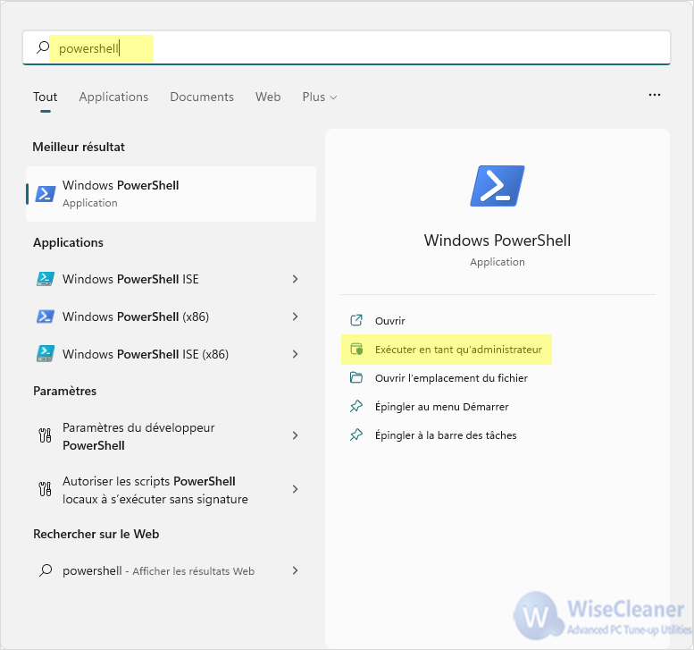Click the shield icon for run as administrator
694x650 pixels.
tap(356, 350)
